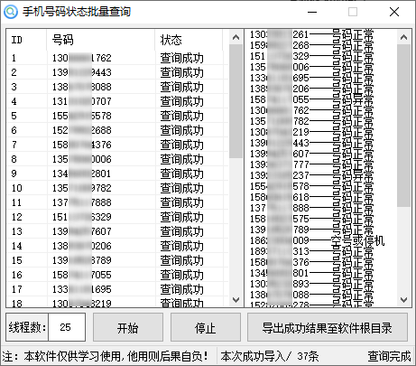
Task: Select row 17 with number ending 1695
Action: (117, 289)
